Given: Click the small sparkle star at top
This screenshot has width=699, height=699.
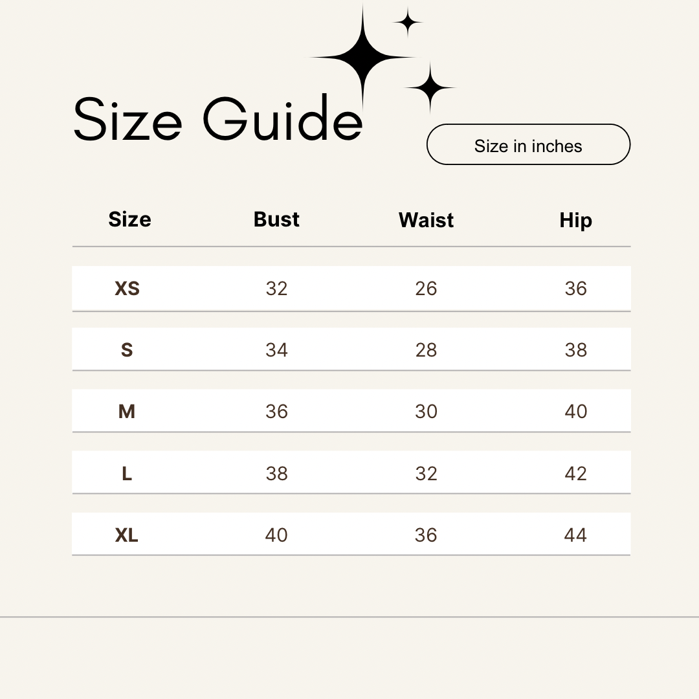Looking at the screenshot, I should [408, 22].
